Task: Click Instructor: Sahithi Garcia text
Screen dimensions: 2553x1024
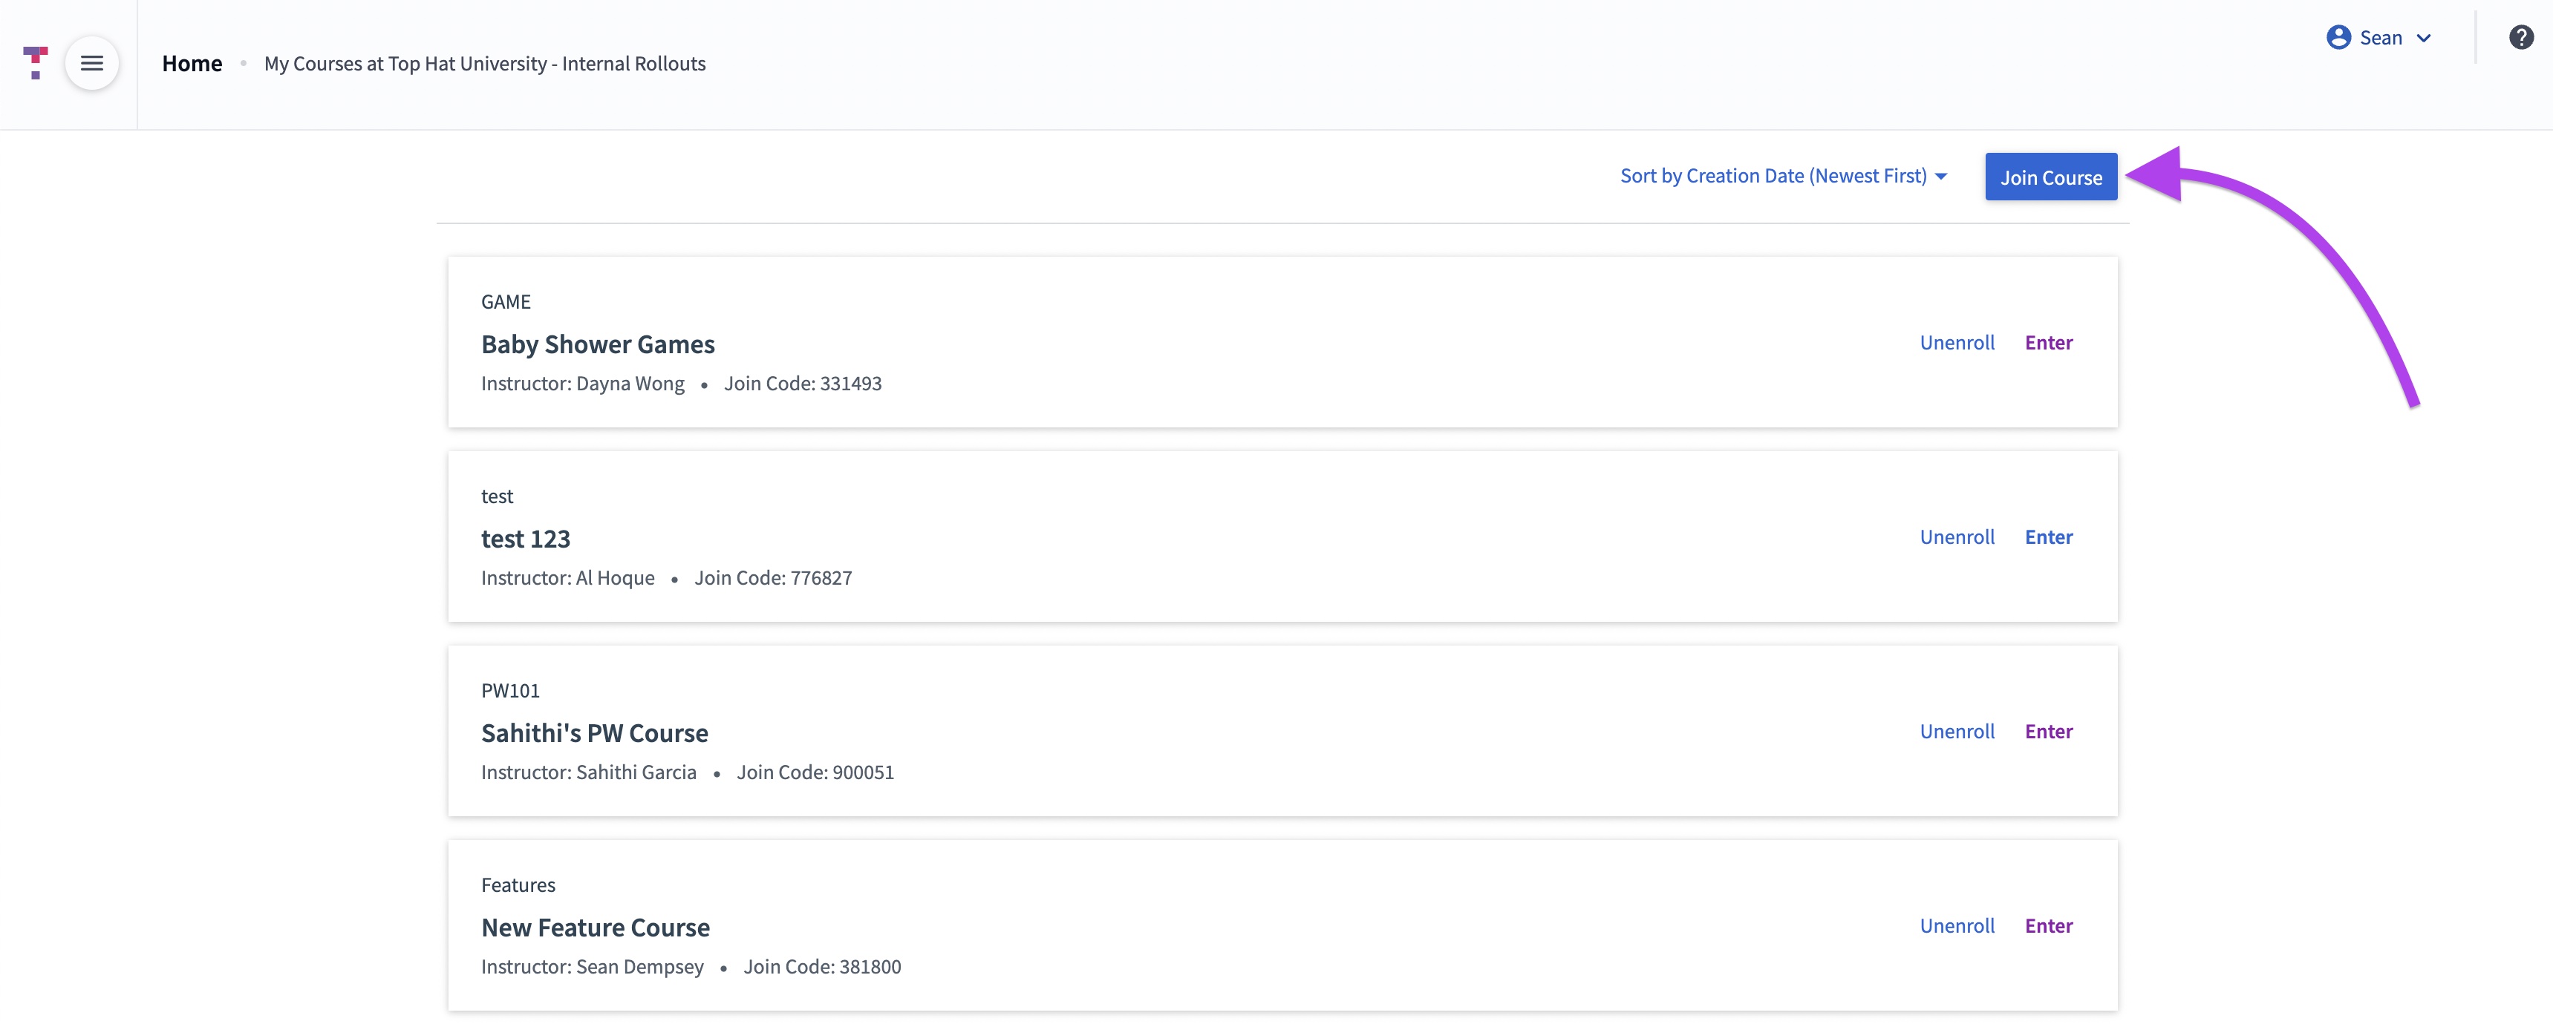Action: tap(589, 772)
